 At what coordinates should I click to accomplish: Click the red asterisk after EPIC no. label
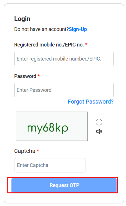86,44
